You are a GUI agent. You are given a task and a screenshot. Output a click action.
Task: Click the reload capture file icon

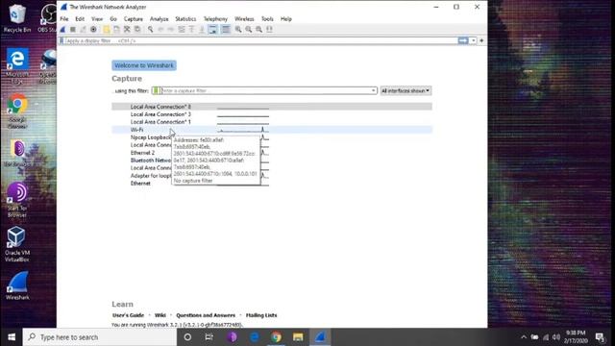point(137,30)
